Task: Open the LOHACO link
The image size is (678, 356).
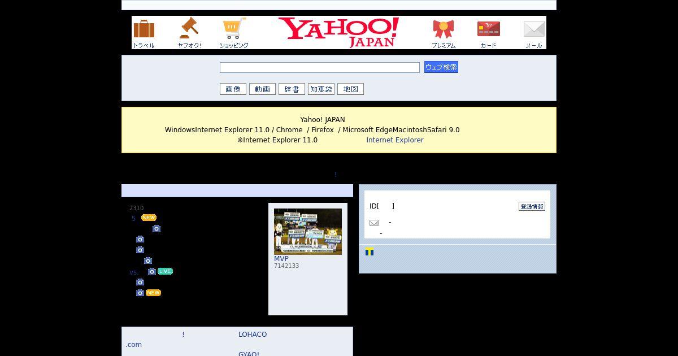Action: tap(253, 335)
